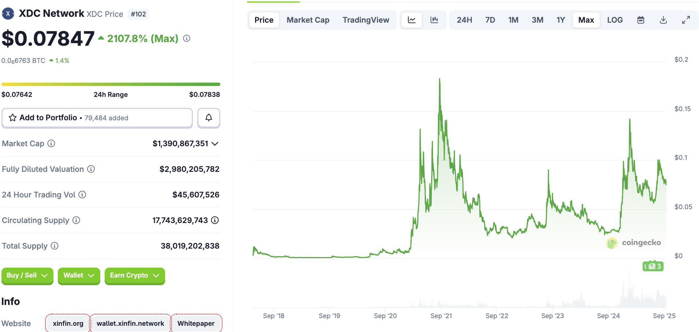Click the 38,019,202,838 total supply value
The width and height of the screenshot is (699, 332).
[x=190, y=246]
